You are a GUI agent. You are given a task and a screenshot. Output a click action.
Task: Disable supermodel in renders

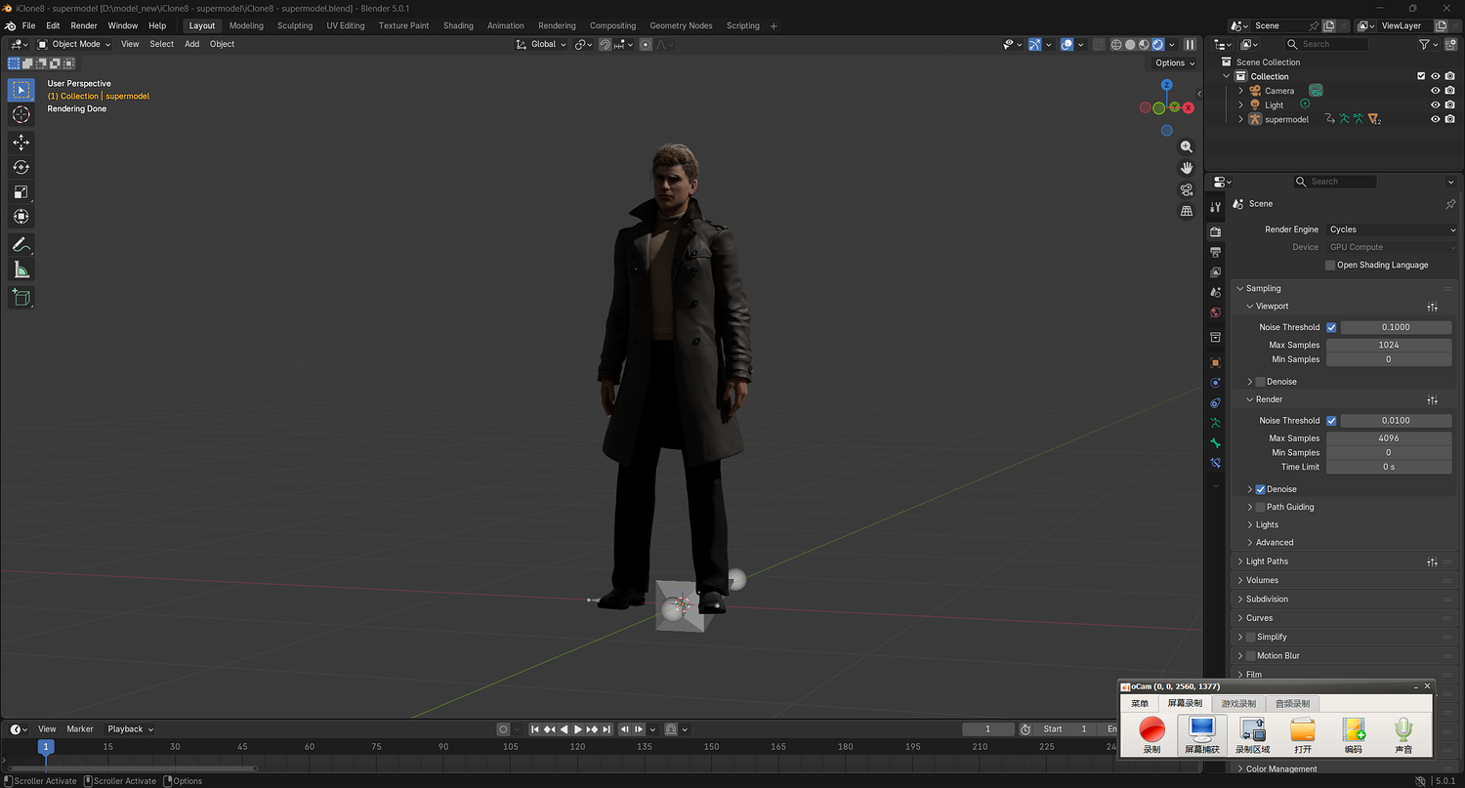(1450, 119)
